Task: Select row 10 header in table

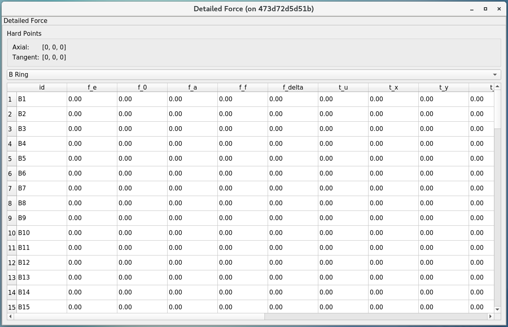Action: (x=12, y=233)
